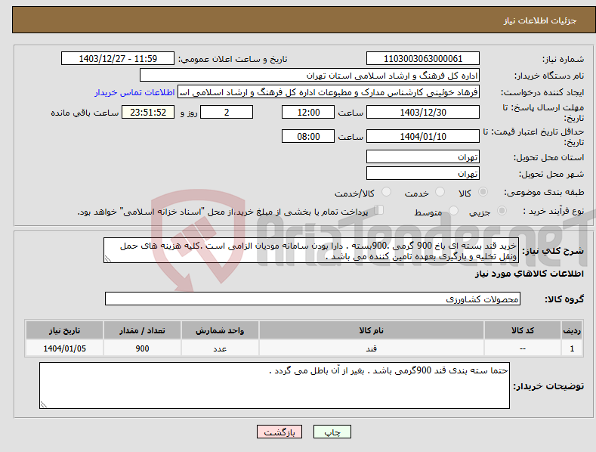The width and height of the screenshot is (596, 452).
Task: Click the description box resize grip
Action: coord(108,259)
